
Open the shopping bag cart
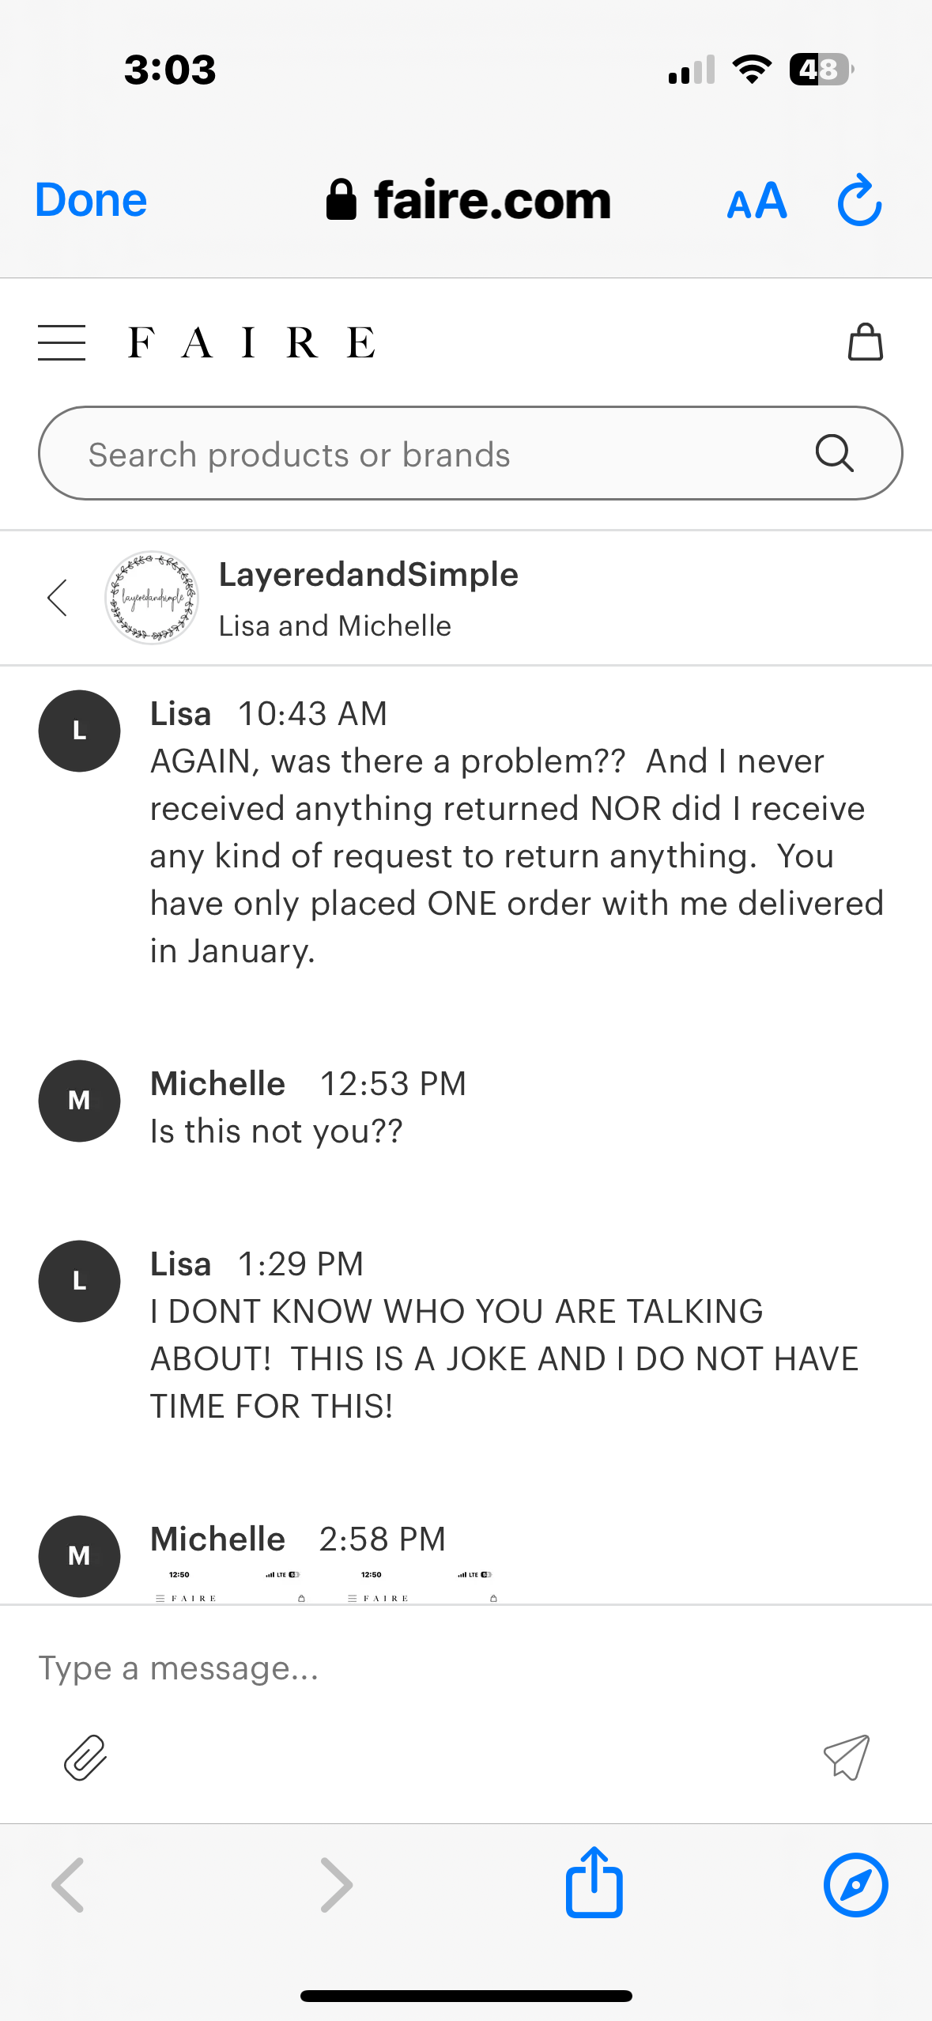865,342
